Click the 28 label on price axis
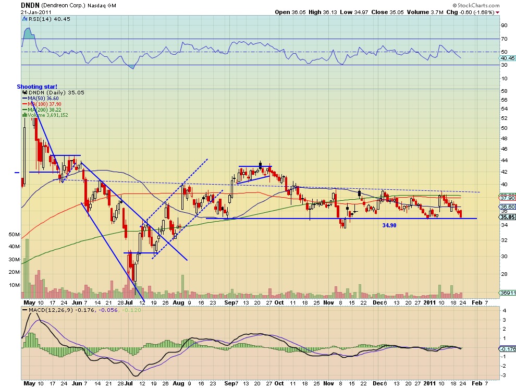The image size is (516, 388). [x=504, y=274]
